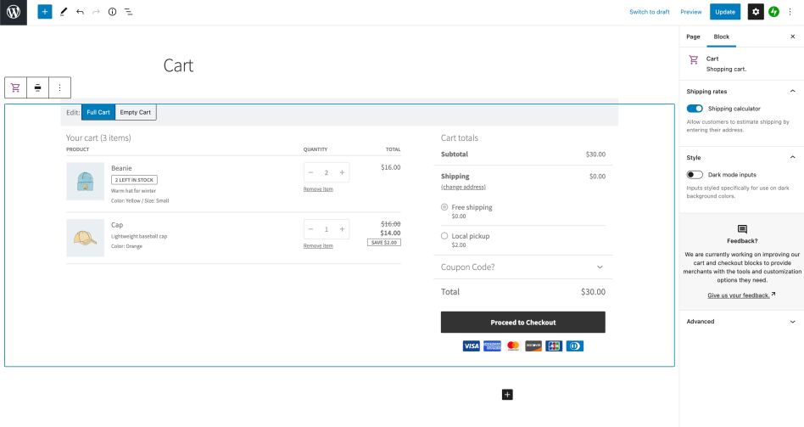Disable the Shipping calculator toggle
804x427 pixels.
coord(695,109)
